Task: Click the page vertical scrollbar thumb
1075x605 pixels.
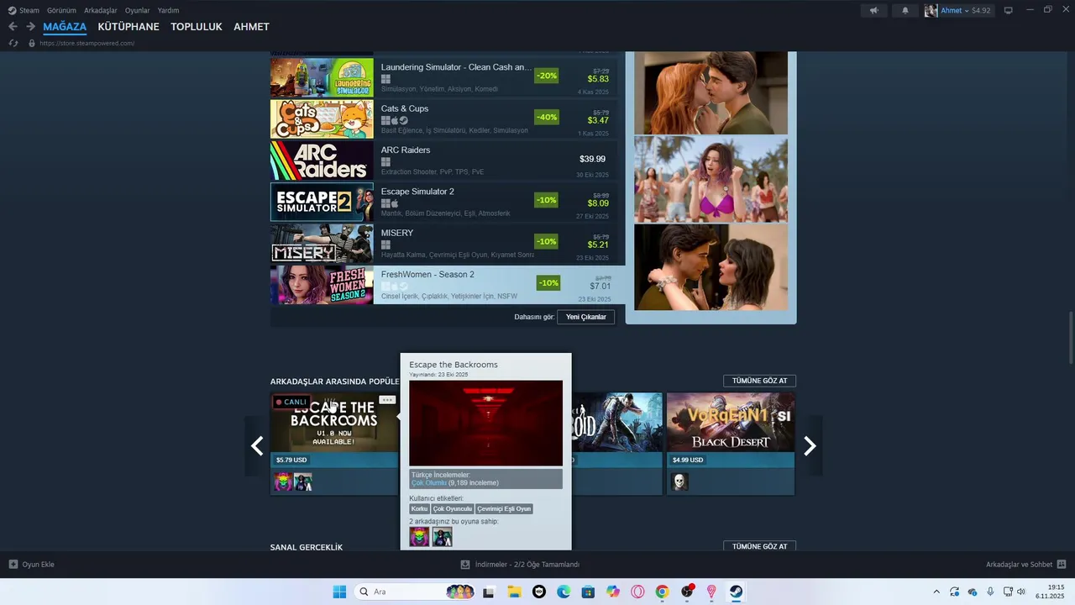Action: [1071, 336]
